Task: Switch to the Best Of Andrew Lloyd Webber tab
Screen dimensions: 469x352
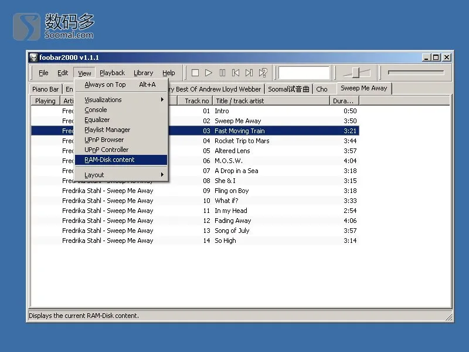Action: pos(216,89)
